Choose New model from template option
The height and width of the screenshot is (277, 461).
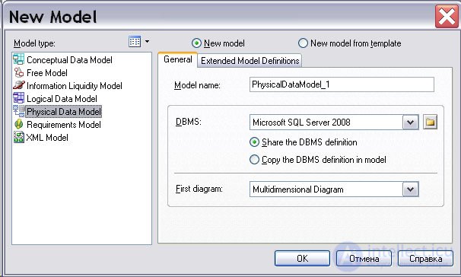(x=303, y=43)
